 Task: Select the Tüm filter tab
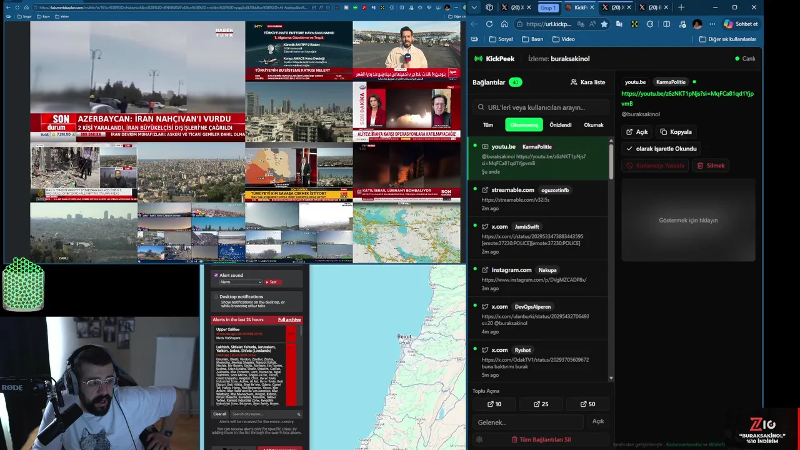coord(488,125)
